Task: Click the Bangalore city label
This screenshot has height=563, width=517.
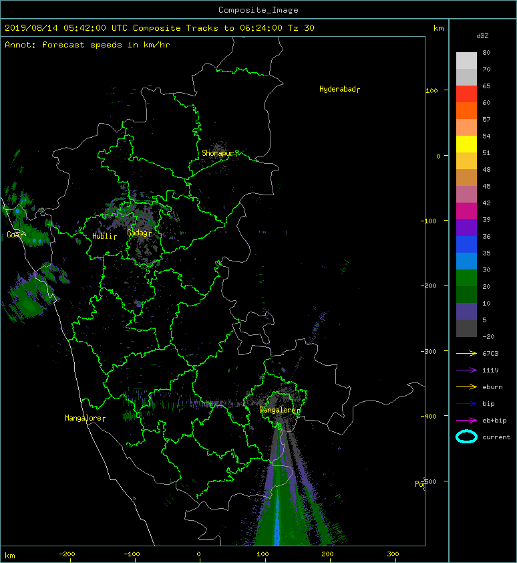Action: [x=280, y=410]
